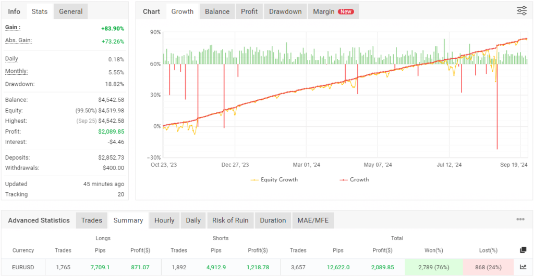Click the Advanced Statistics three-dots menu
Image resolution: width=534 pixels, height=276 pixels.
(x=520, y=220)
